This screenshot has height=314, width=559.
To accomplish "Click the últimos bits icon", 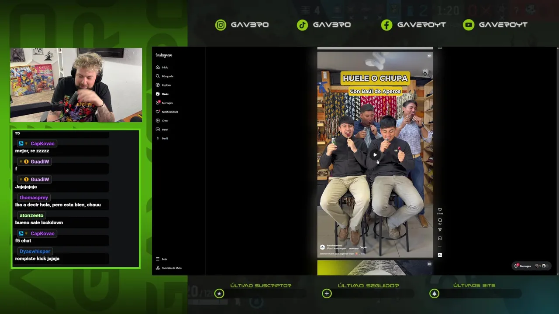I will tap(434, 294).
